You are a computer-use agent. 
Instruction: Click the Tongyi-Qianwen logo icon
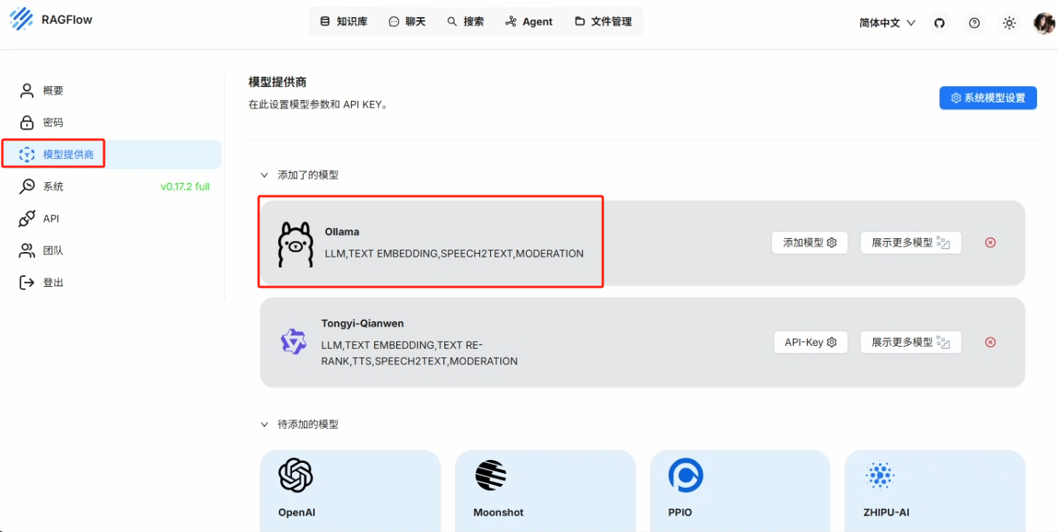click(294, 342)
